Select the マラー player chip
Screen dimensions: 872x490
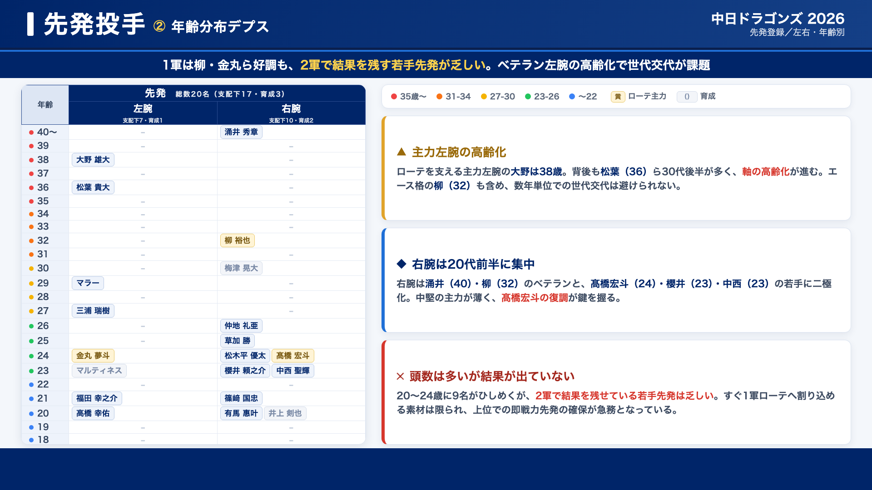pyautogui.click(x=88, y=283)
